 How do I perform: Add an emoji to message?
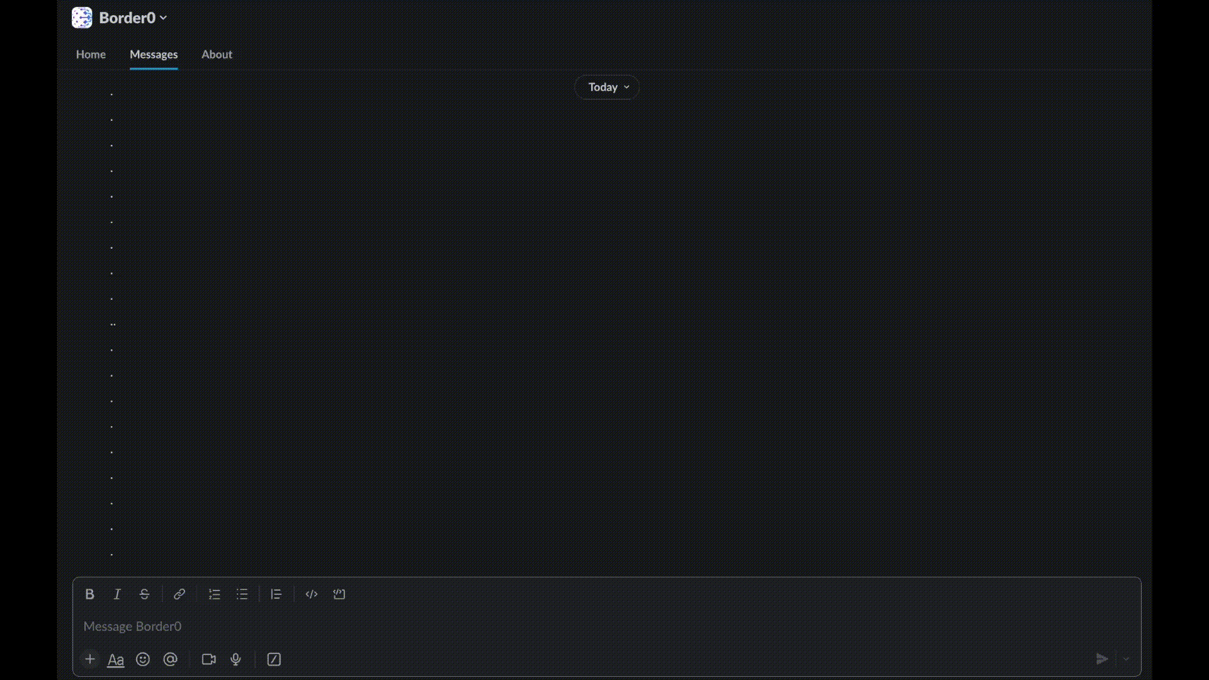point(143,659)
